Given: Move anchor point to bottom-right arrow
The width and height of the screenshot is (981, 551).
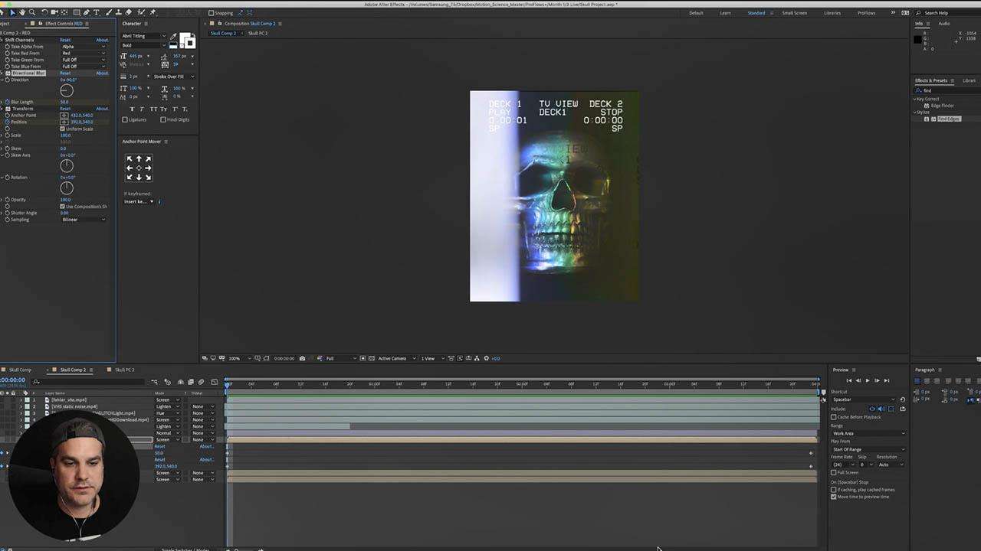Looking at the screenshot, I should coord(148,178).
